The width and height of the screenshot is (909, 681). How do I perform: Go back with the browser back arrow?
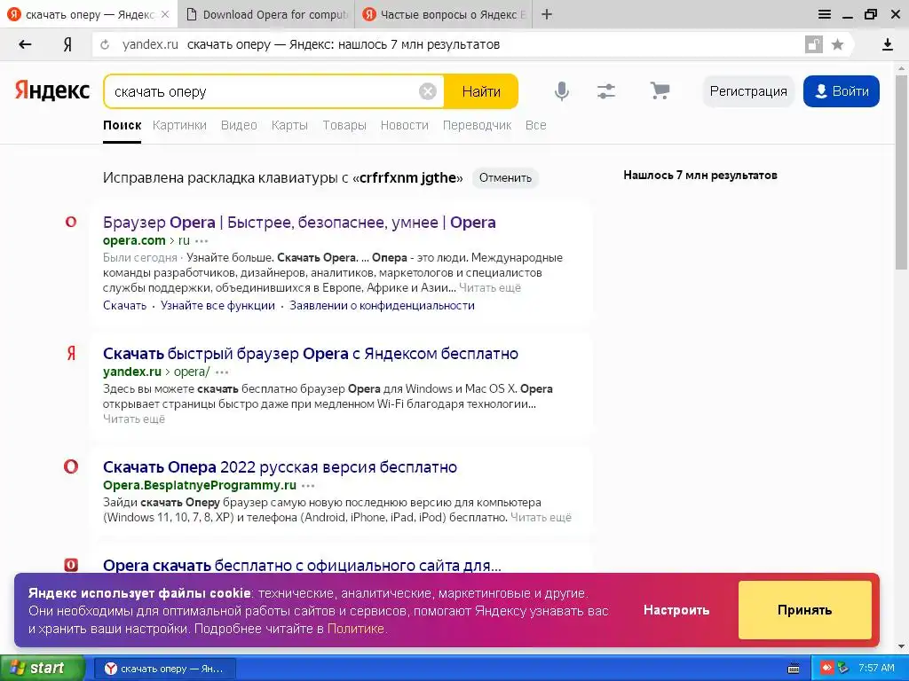pos(25,44)
